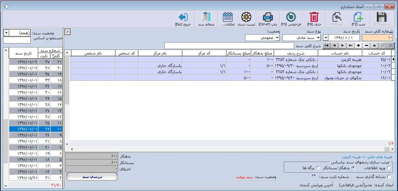Click the navigator cancel X button

tap(390, 45)
